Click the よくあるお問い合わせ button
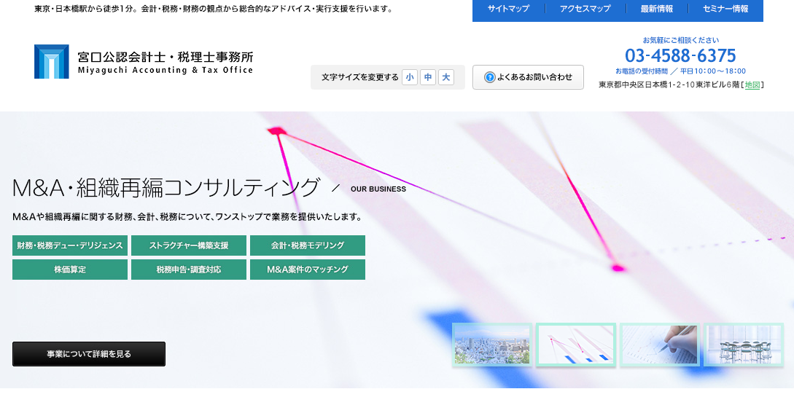Screen dimensions: 794x397 pos(528,77)
